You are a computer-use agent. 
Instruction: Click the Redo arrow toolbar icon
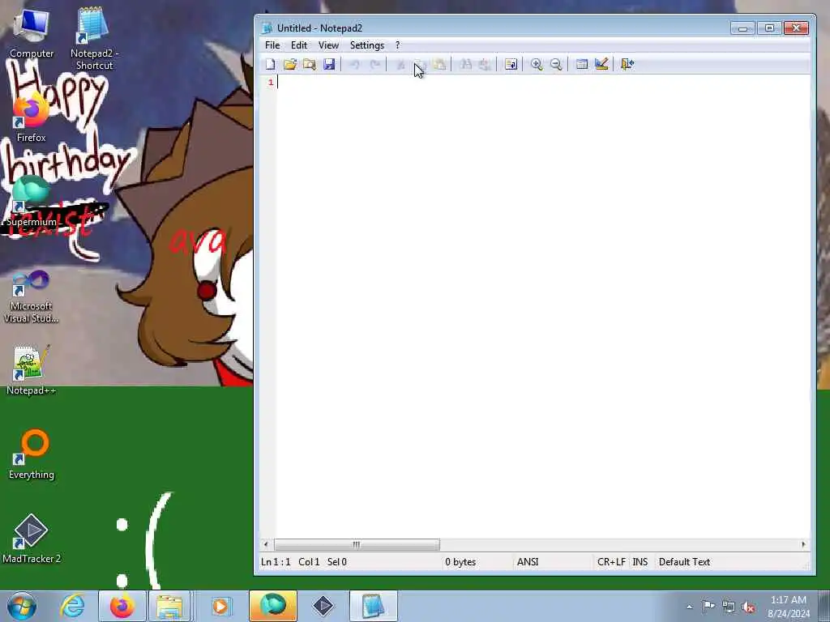click(374, 65)
